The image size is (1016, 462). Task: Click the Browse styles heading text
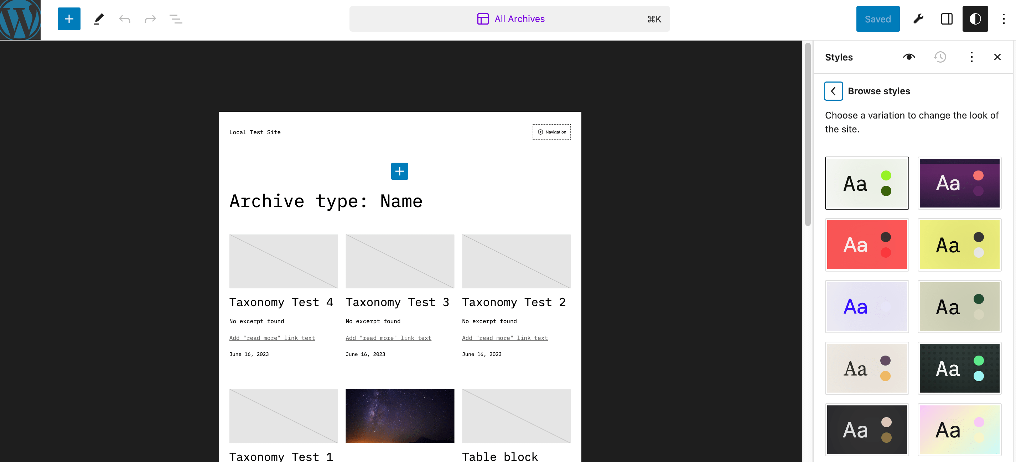coord(879,91)
